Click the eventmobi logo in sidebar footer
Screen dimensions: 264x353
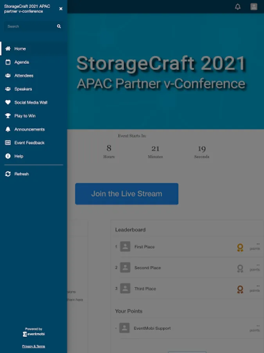pyautogui.click(x=34, y=334)
